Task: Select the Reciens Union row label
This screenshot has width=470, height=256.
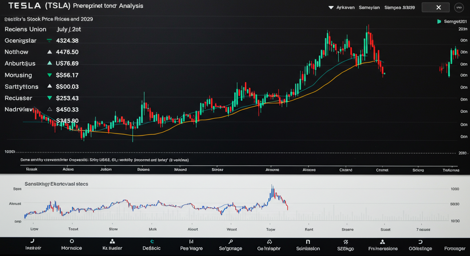Action: coord(25,29)
